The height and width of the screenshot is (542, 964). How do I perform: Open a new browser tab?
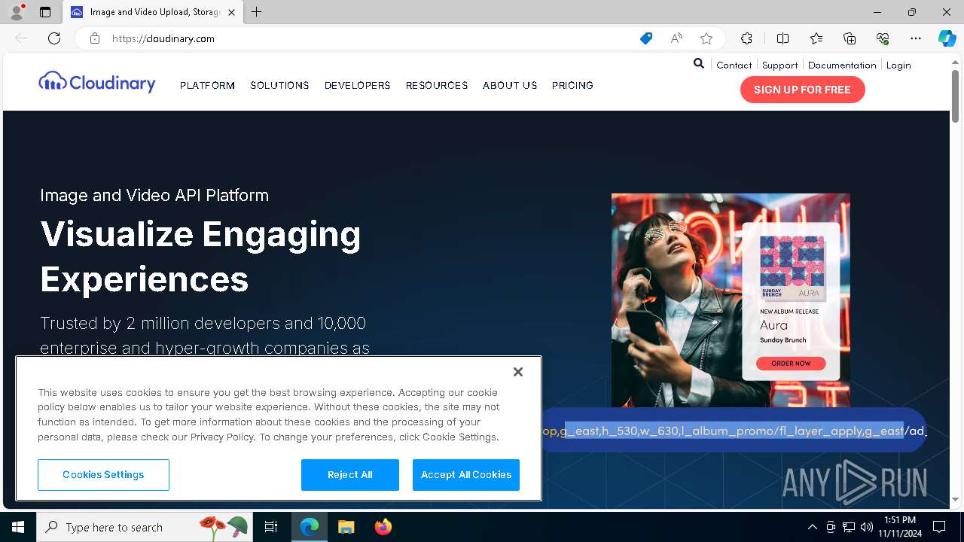(x=257, y=12)
